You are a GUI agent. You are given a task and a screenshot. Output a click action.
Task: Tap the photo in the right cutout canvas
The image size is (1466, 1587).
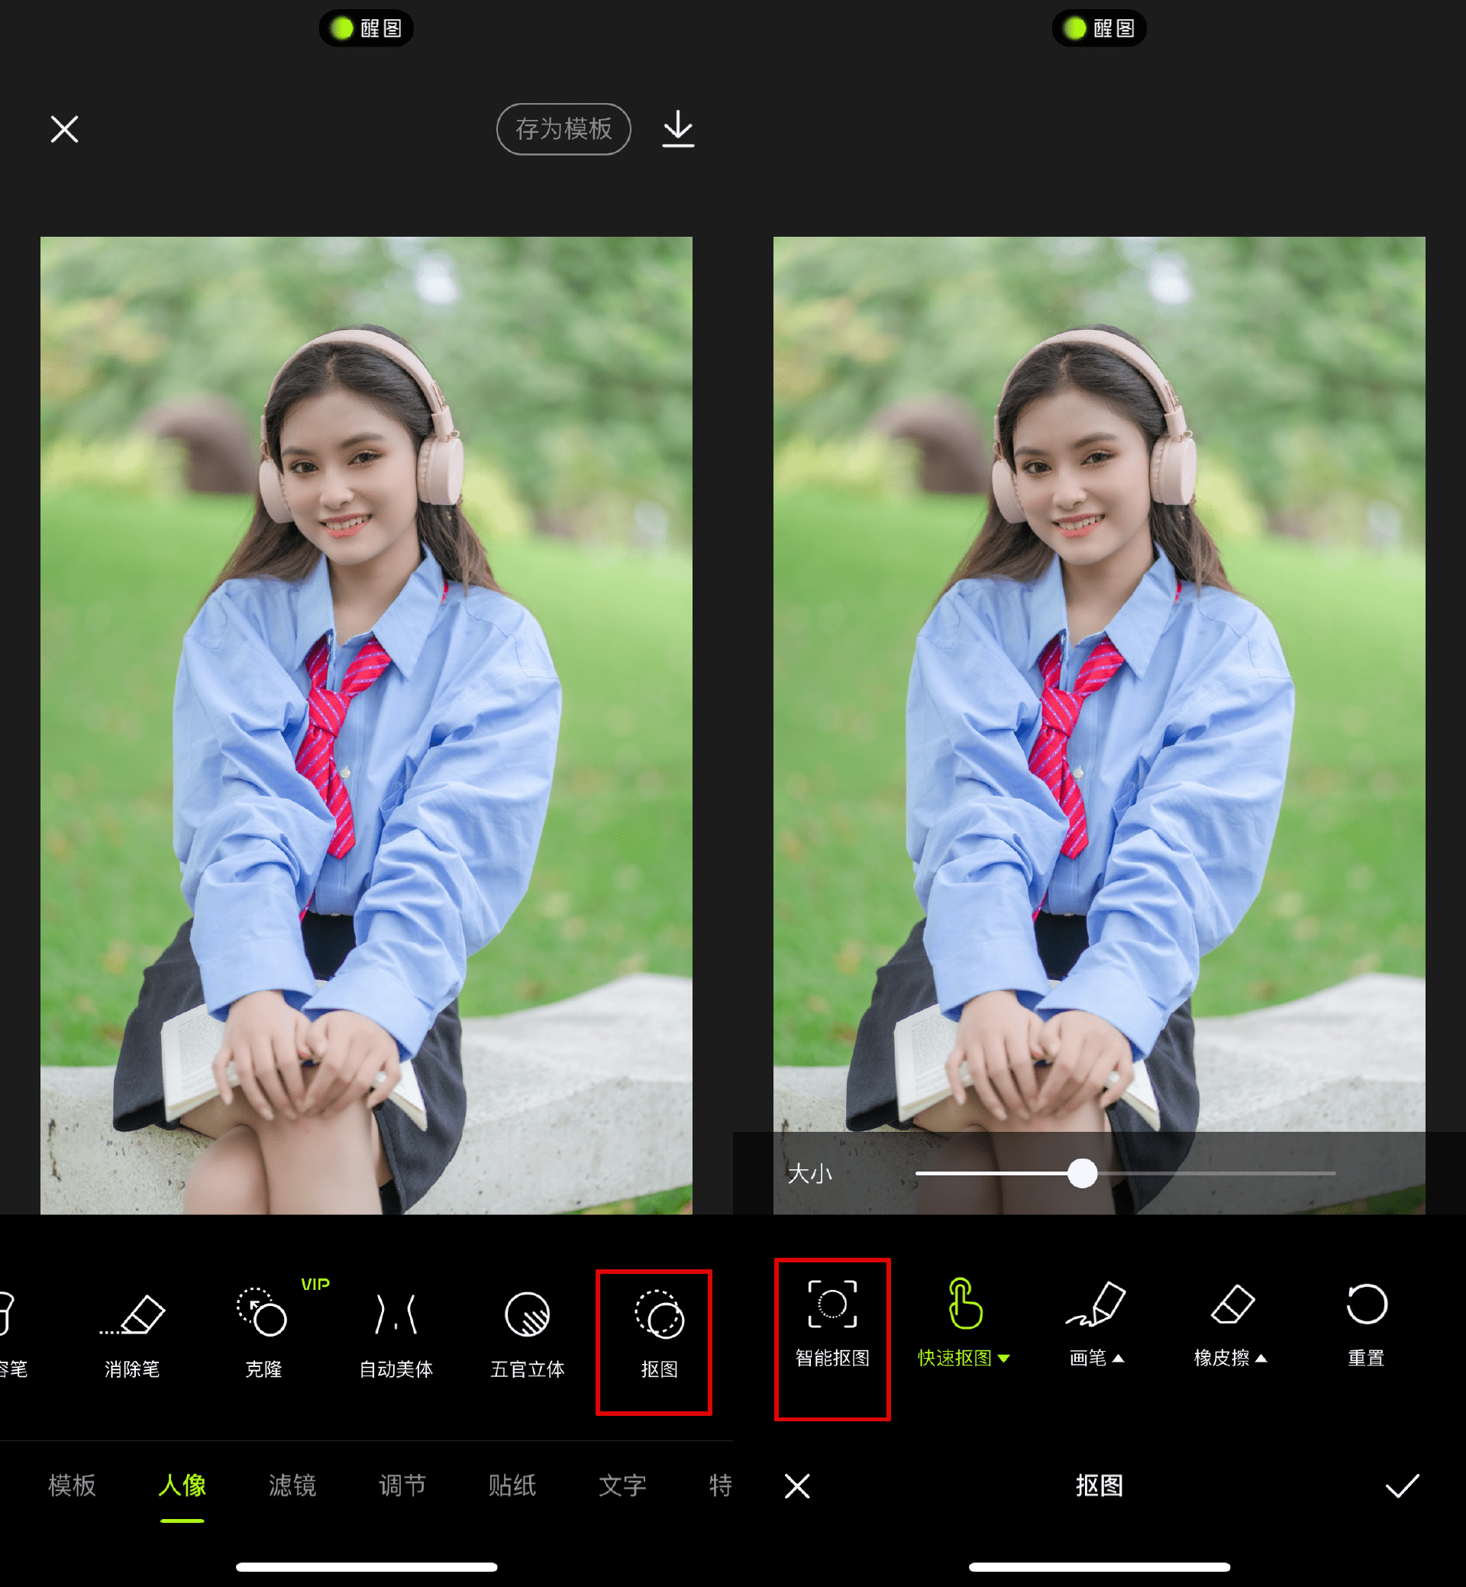click(1099, 726)
